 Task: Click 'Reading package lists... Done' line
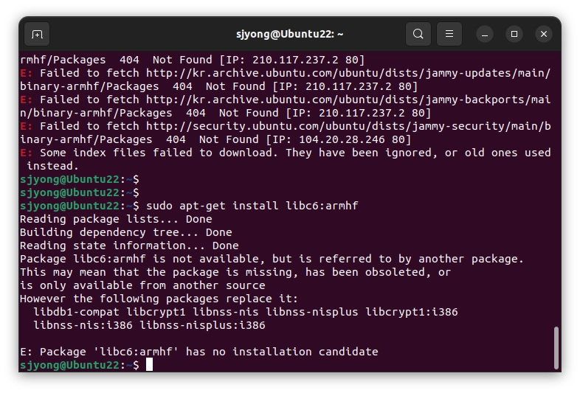116,219
